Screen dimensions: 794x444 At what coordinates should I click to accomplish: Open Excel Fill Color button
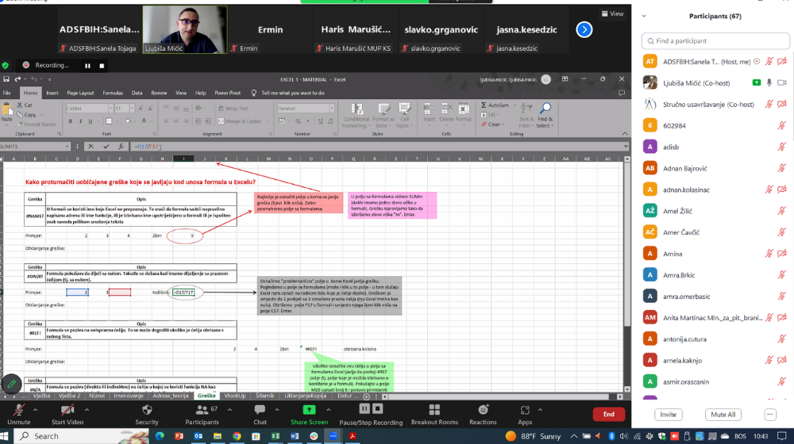pyautogui.click(x=128, y=121)
